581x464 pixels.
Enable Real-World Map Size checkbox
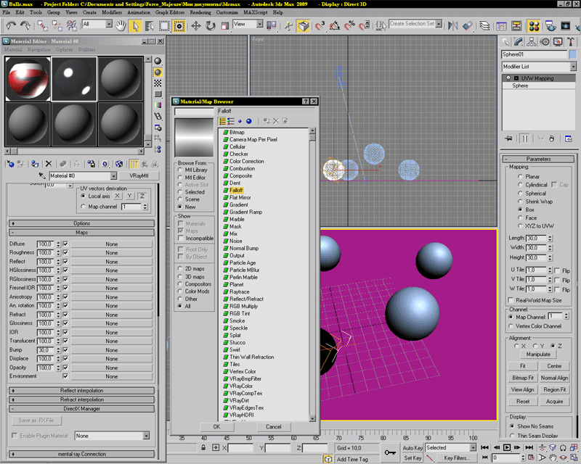pos(535,300)
